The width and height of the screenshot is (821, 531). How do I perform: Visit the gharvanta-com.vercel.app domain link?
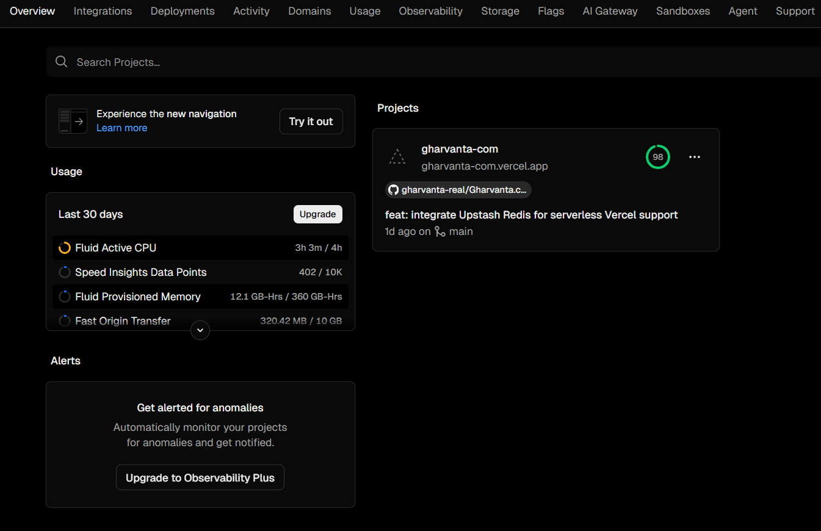pyautogui.click(x=485, y=166)
